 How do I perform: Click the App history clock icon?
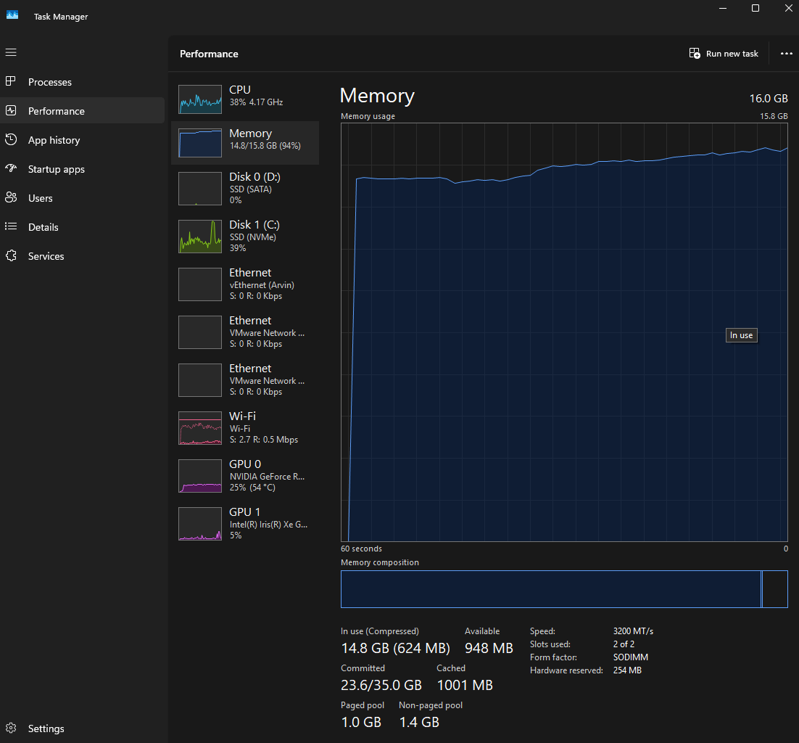tap(11, 139)
